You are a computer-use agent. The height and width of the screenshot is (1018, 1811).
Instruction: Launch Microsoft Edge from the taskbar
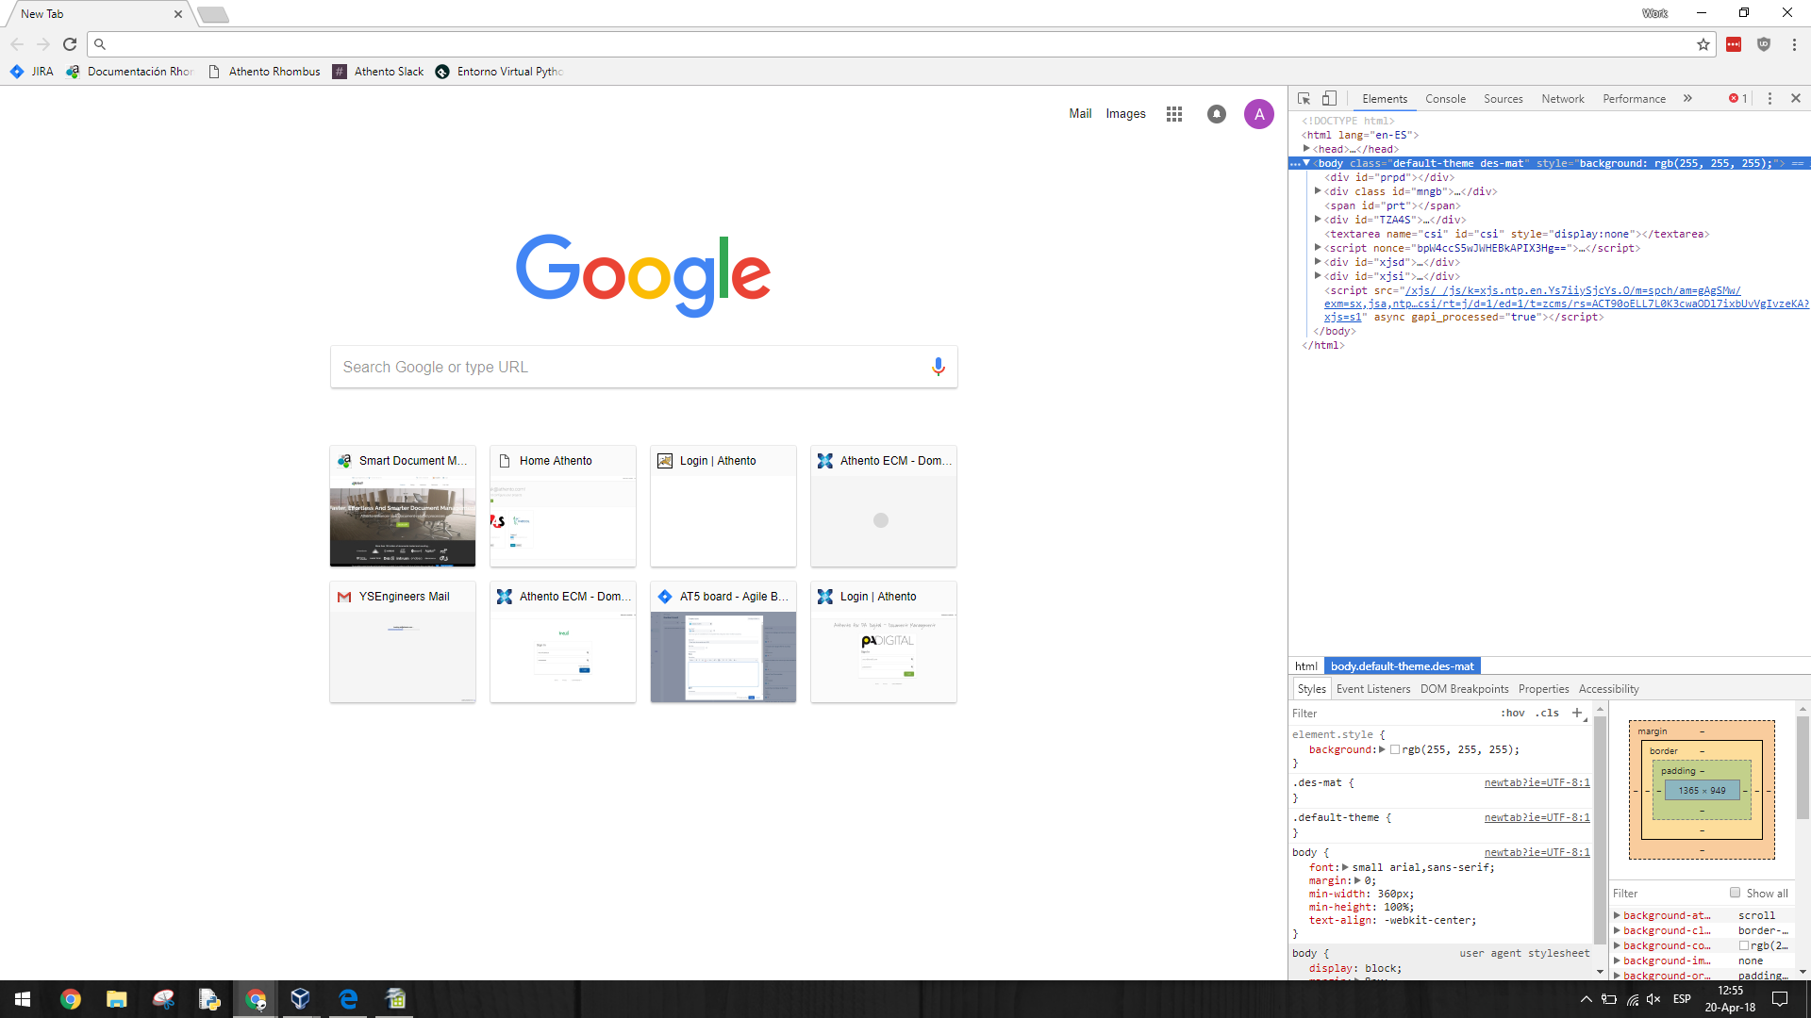coord(348,999)
